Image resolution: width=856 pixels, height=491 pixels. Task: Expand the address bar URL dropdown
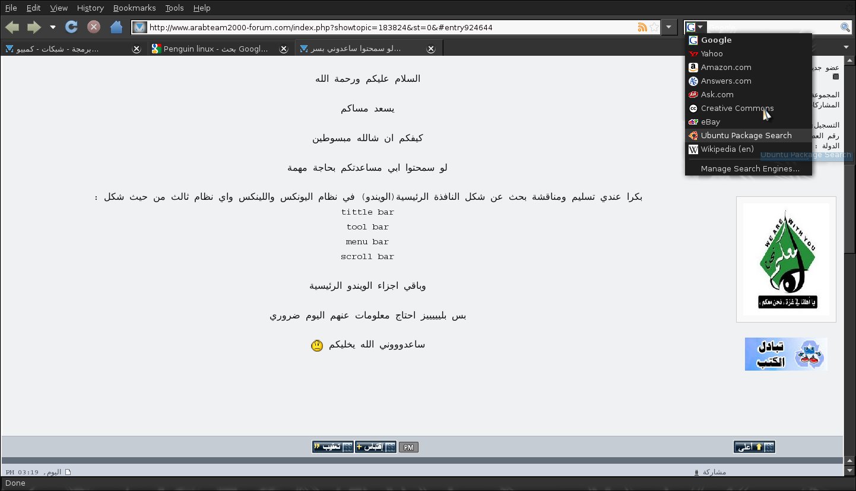(669, 27)
